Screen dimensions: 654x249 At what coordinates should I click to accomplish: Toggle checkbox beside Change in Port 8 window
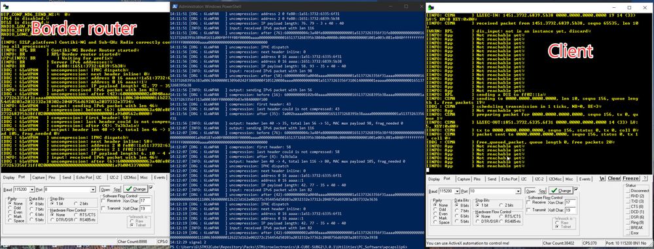[x=151, y=188]
